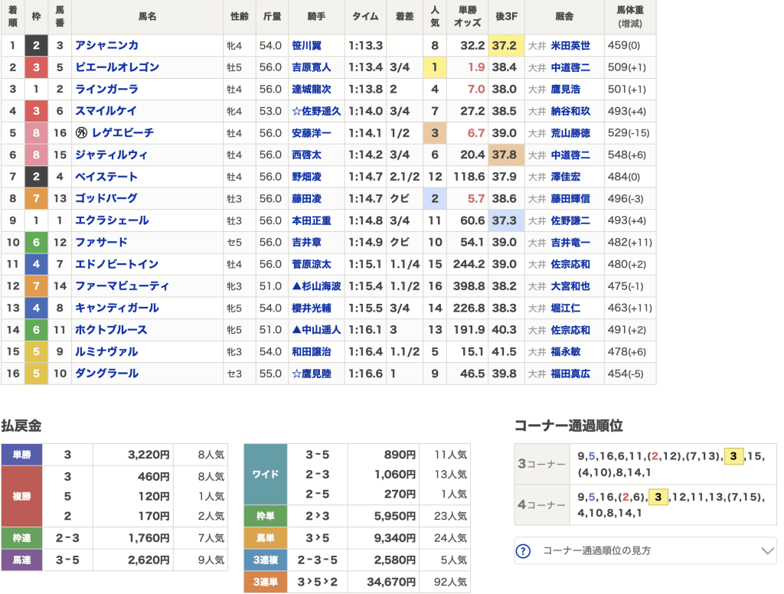Open horse ファサード link
This screenshot has width=784, height=594.
tap(101, 243)
